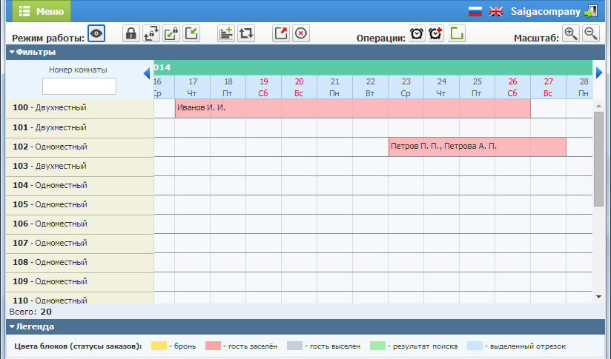Zoom out the timeline scale
Image resolution: width=611 pixels, height=359 pixels.
coord(590,33)
